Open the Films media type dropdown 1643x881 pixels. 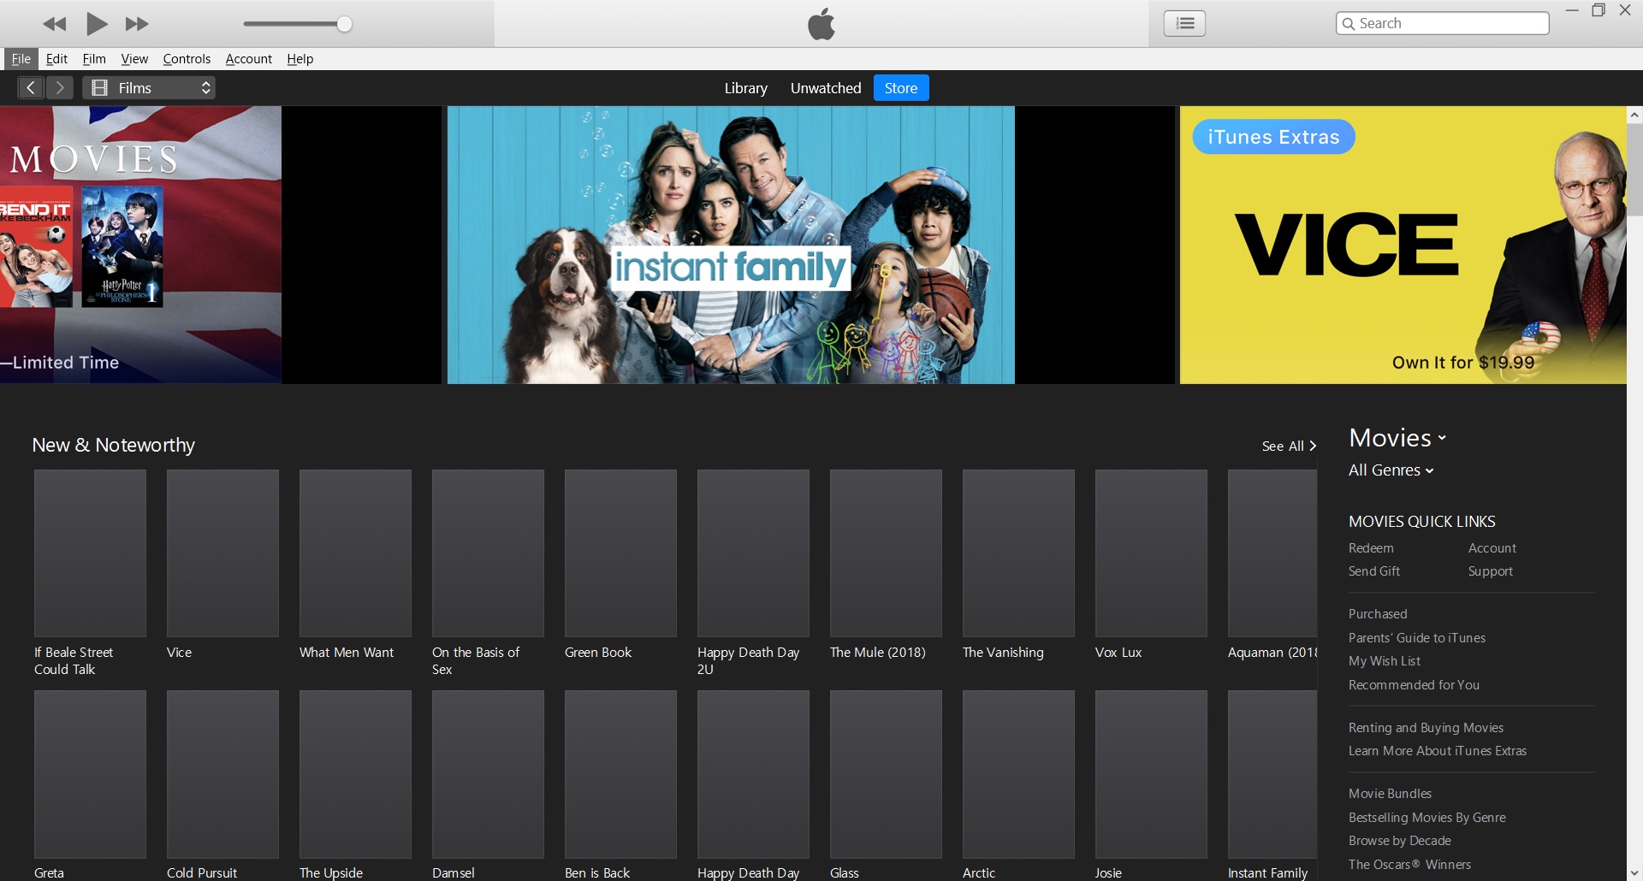click(149, 87)
